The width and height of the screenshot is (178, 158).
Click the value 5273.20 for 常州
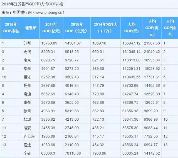coord(72,69)
